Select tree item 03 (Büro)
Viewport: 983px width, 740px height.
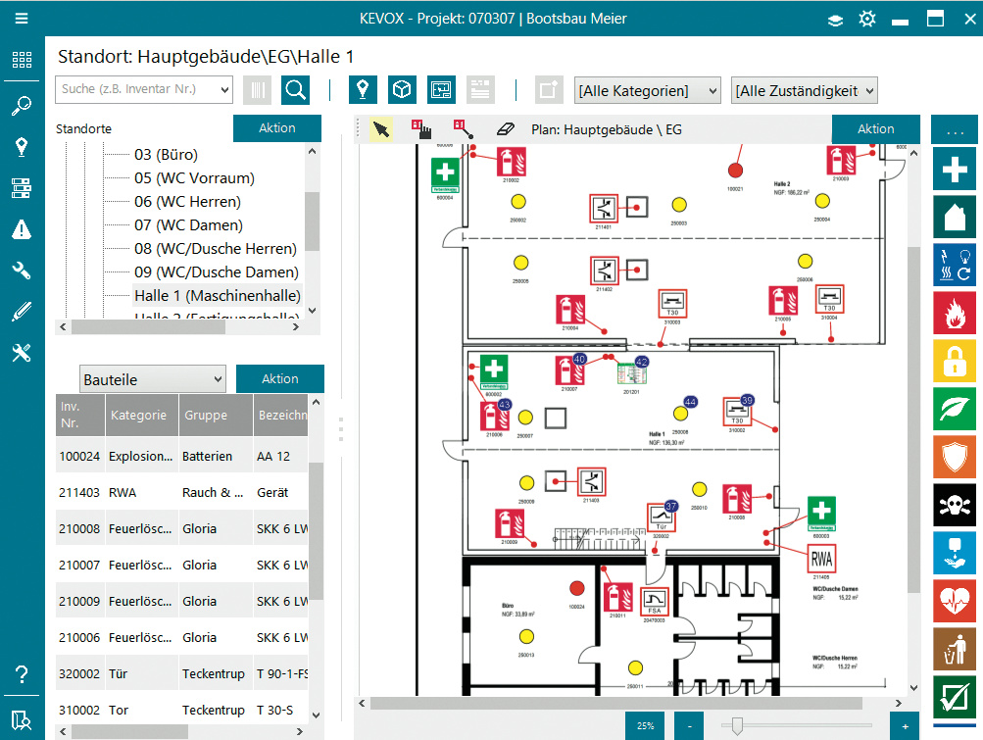pos(167,154)
